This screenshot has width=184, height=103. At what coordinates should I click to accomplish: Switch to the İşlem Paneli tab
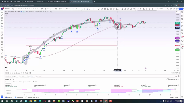point(39,76)
